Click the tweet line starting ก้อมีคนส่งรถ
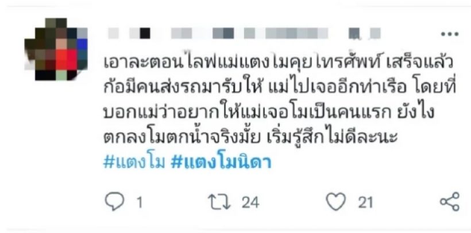Image resolution: width=471 pixels, height=233 pixels. point(280,87)
